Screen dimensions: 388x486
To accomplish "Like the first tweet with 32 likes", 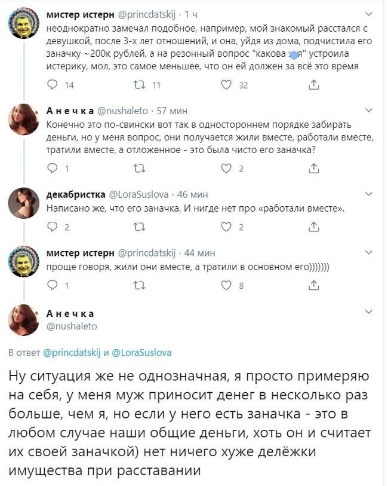I will 226,85.
